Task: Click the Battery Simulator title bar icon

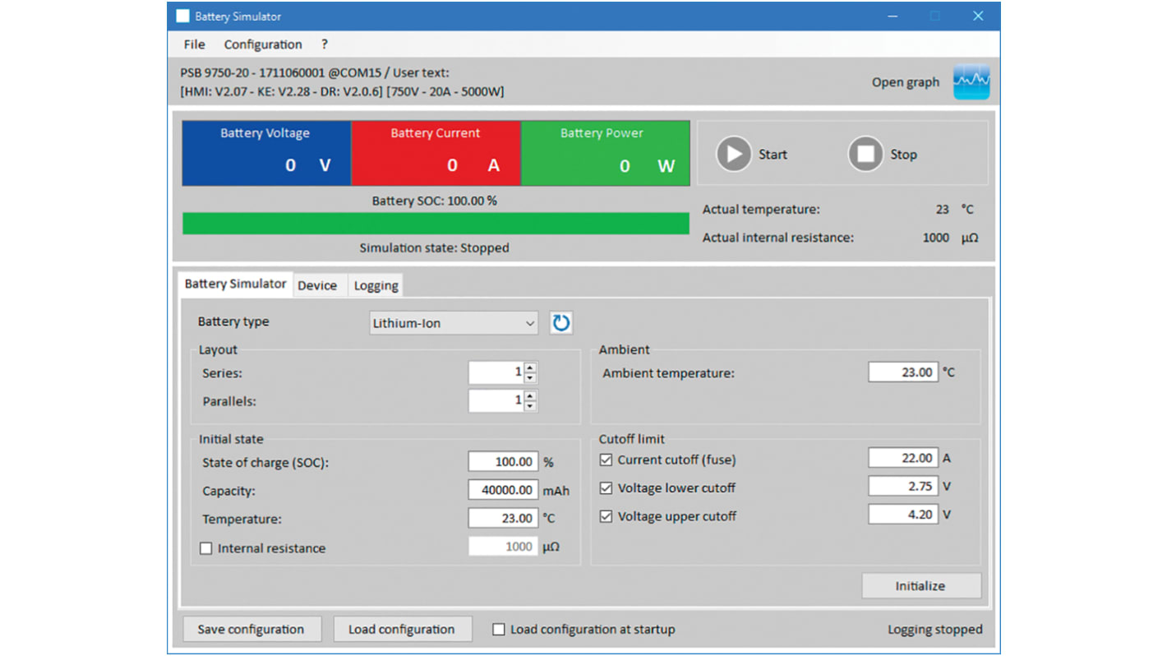Action: pos(182,16)
